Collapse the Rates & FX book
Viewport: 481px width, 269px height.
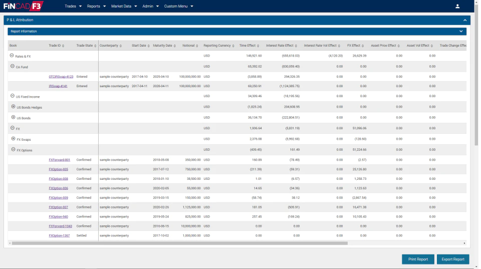tap(12, 56)
